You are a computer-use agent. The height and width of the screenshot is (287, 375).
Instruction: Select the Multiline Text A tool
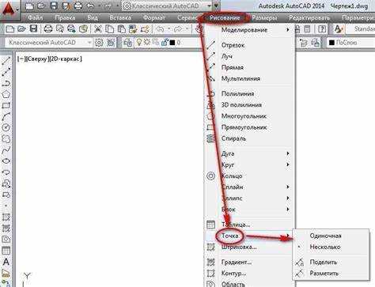6,262
